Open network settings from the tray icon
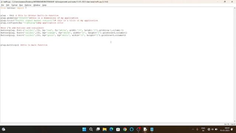 [209, 129]
